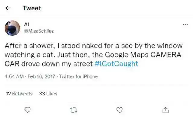View the 33 Likes list
Image resolution: width=193 pixels, height=117 pixels.
click(48, 94)
